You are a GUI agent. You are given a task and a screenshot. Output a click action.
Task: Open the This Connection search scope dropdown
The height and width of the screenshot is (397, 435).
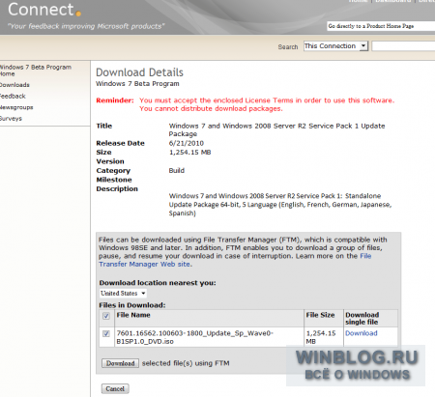(x=335, y=46)
